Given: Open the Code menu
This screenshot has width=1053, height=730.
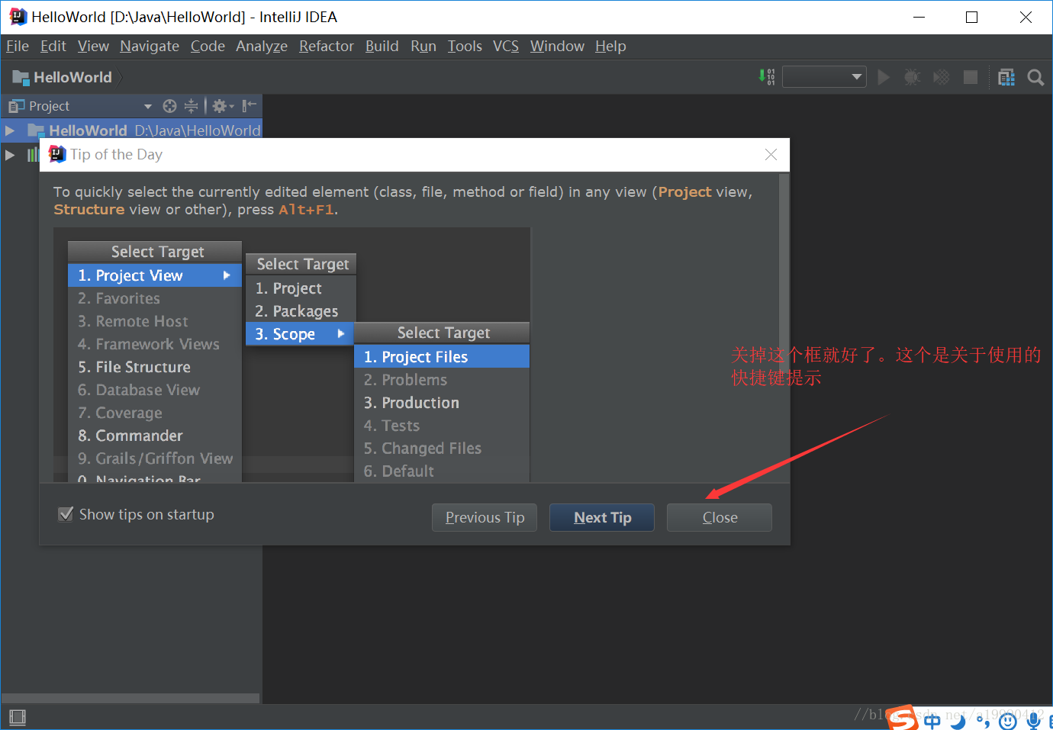Looking at the screenshot, I should (x=208, y=47).
